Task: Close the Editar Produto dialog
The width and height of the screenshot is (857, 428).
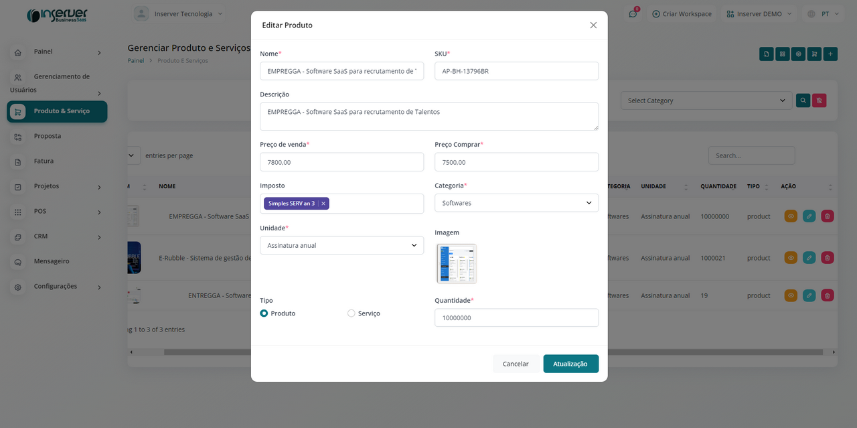Action: (x=593, y=25)
